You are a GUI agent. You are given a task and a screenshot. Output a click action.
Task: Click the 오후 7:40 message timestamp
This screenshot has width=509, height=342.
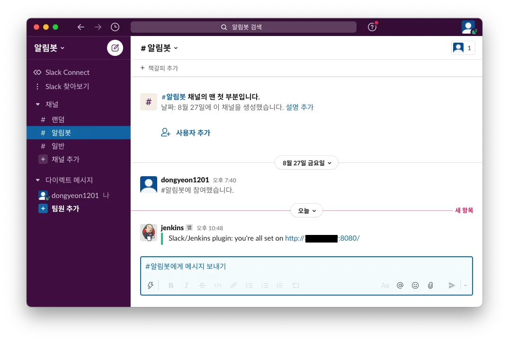224,180
